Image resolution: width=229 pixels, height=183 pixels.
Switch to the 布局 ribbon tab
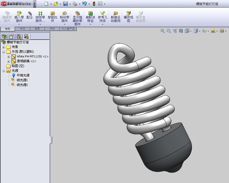(x=22, y=28)
